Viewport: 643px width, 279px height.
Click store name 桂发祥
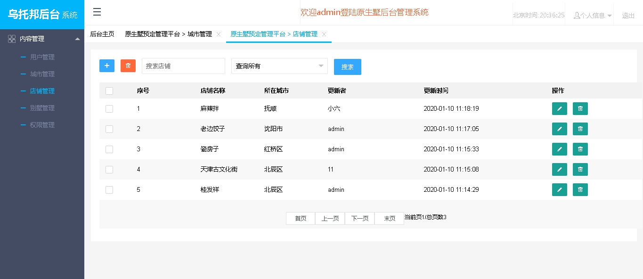coord(210,189)
